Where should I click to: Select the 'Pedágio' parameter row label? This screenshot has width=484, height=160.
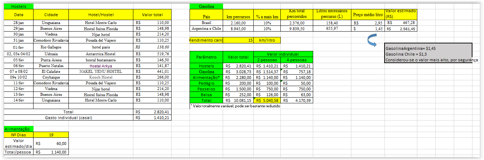pos(207,83)
